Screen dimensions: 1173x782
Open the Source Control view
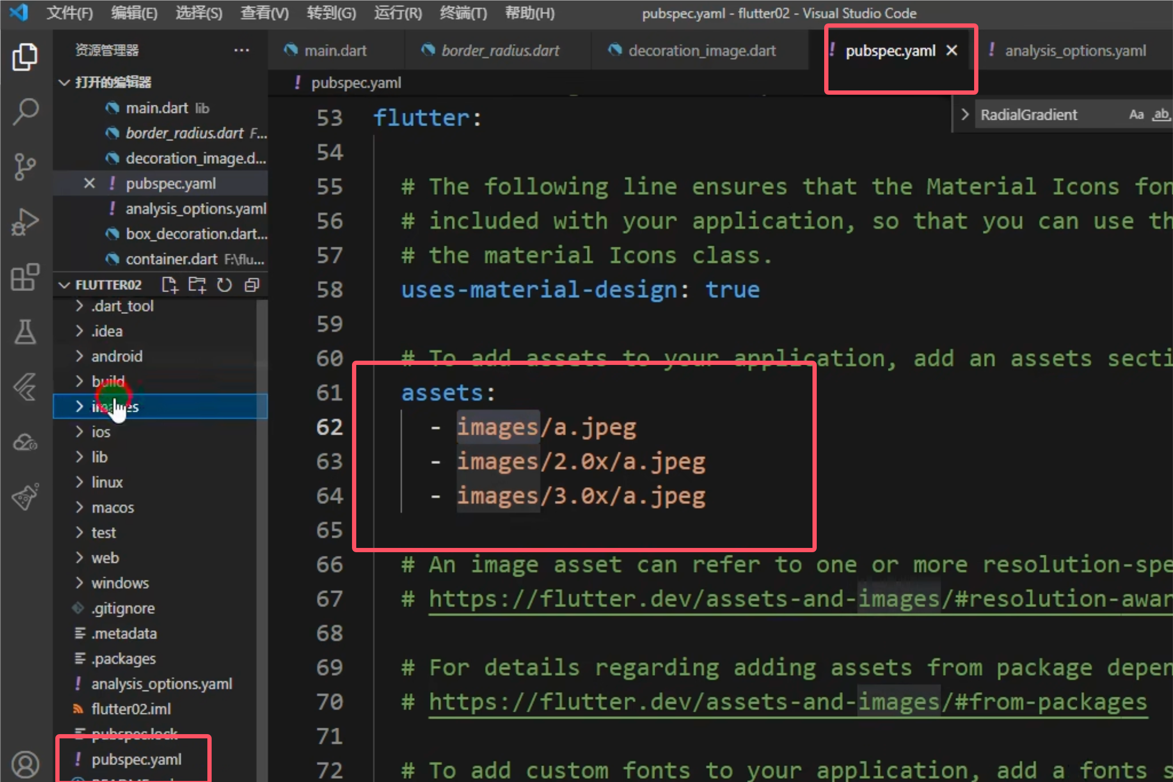click(25, 167)
